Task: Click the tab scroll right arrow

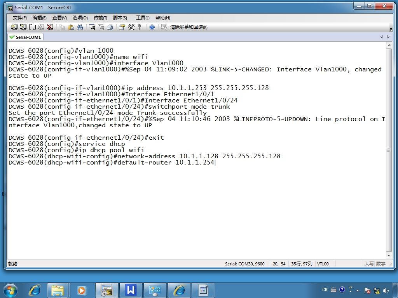Action: 388,37
